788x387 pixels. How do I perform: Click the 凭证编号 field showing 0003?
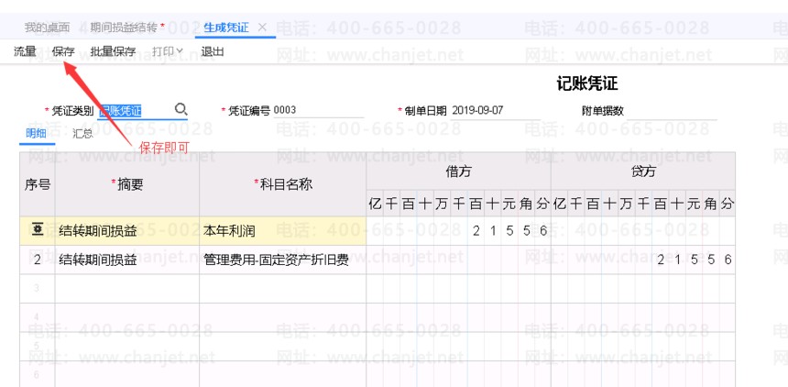(x=319, y=111)
